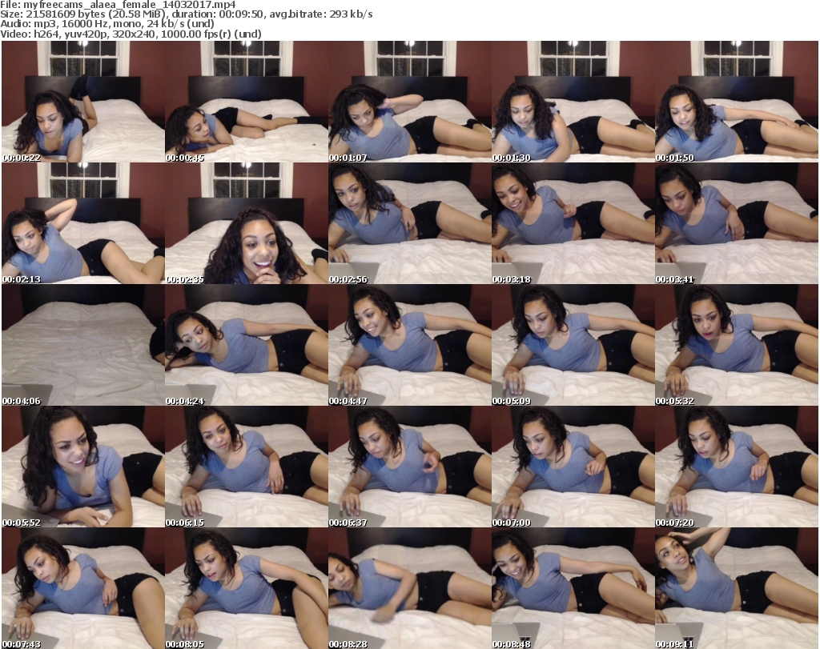This screenshot has width=820, height=649.
Task: Select the thumbnail stamped 00:00:45
Action: [x=247, y=102]
